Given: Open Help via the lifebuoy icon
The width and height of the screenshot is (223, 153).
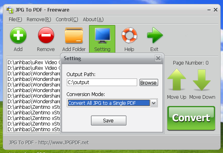Looking at the screenshot, I should tap(129, 35).
